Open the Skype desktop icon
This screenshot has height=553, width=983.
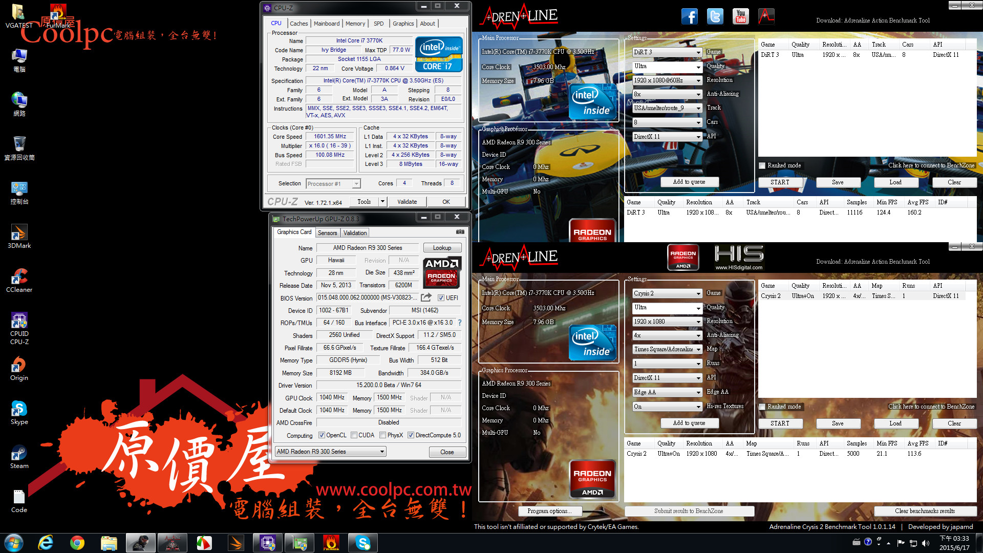click(x=19, y=413)
